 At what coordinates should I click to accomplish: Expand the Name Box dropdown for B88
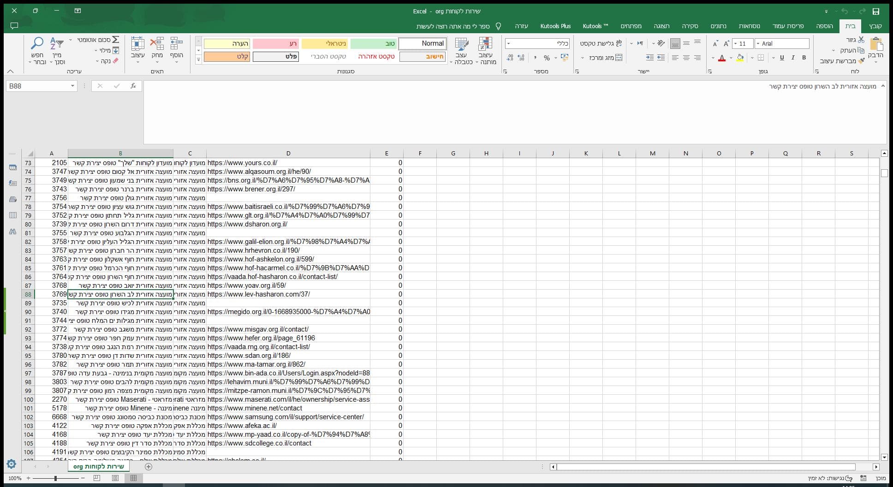tap(72, 86)
